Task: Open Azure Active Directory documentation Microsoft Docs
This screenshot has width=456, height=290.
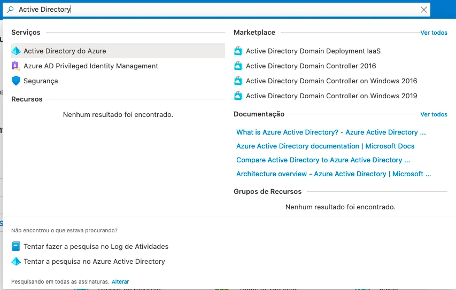Action: [x=325, y=146]
